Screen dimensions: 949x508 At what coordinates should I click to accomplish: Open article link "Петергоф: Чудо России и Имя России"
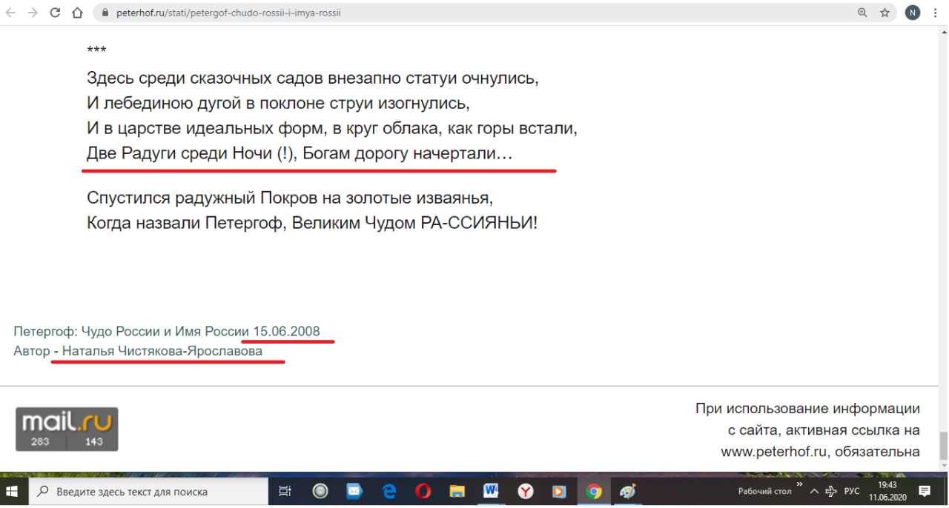tap(131, 332)
